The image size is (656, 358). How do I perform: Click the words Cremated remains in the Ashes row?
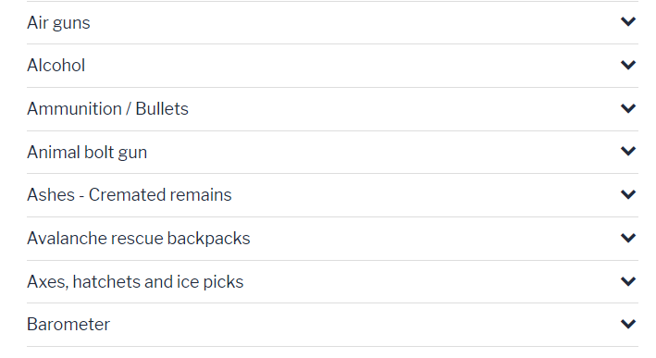(160, 195)
